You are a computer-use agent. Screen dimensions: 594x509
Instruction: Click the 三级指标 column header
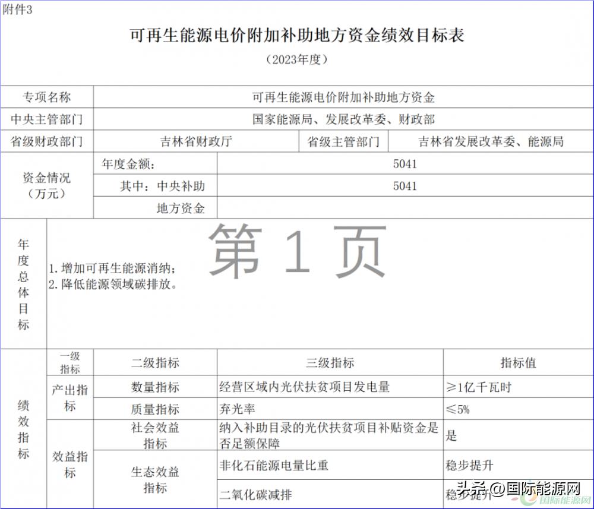[x=329, y=362]
